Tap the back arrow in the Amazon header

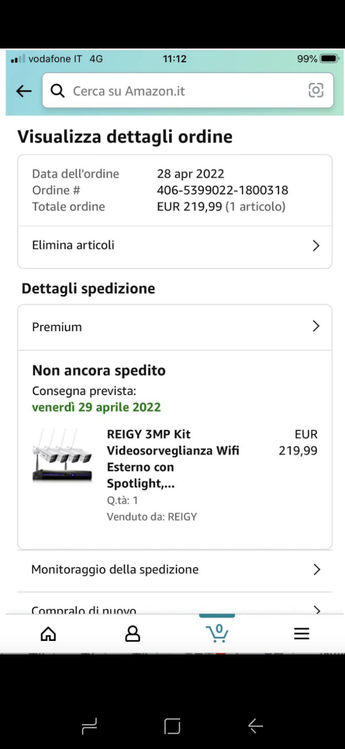pos(23,91)
